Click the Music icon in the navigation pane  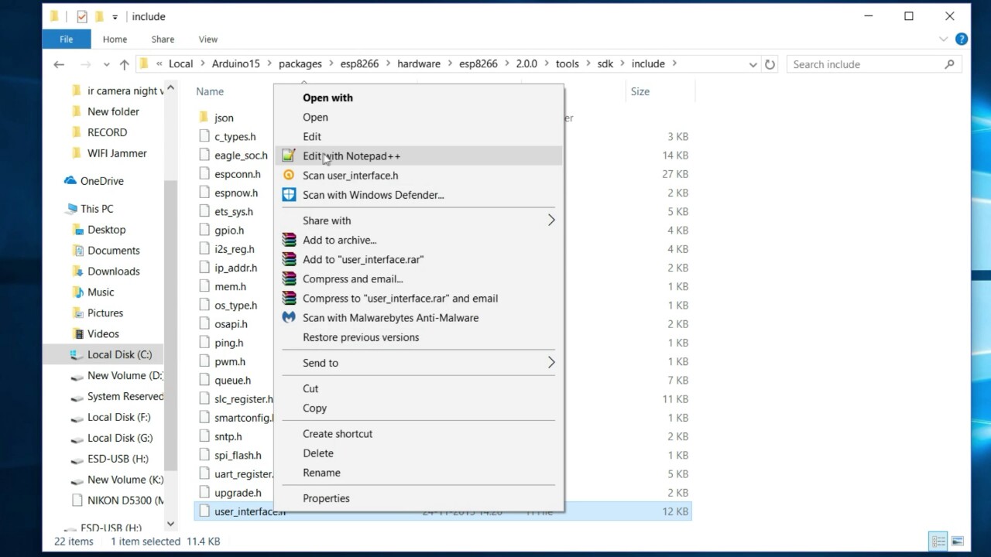click(x=77, y=292)
